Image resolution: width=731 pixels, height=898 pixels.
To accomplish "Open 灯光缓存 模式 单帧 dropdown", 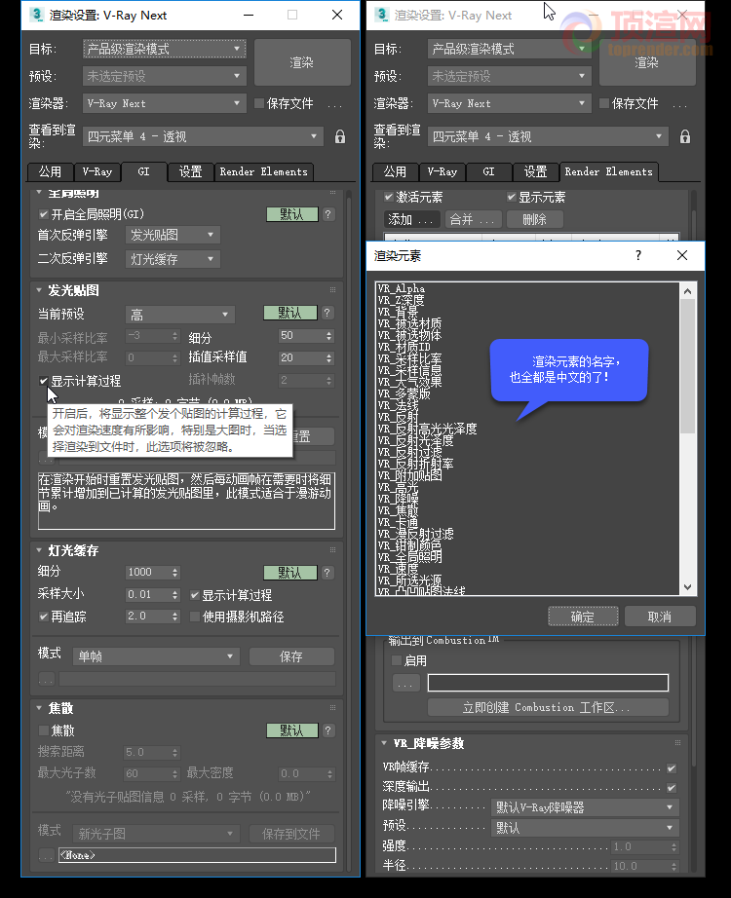I will click(156, 656).
